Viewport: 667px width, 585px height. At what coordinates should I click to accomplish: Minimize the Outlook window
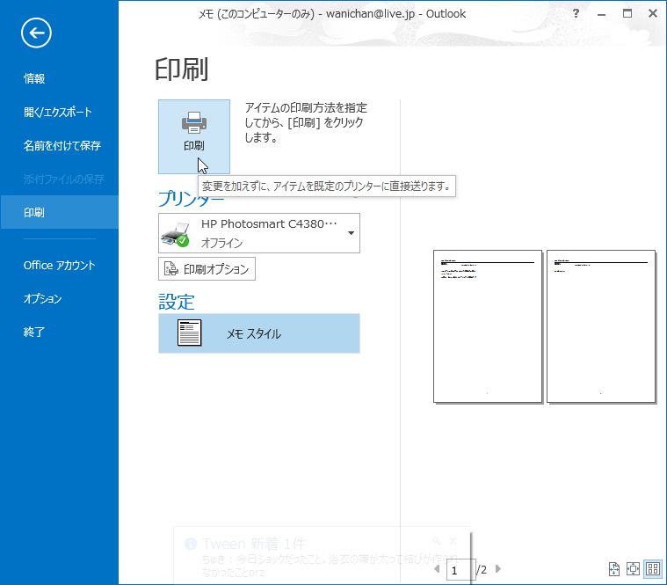(x=601, y=14)
